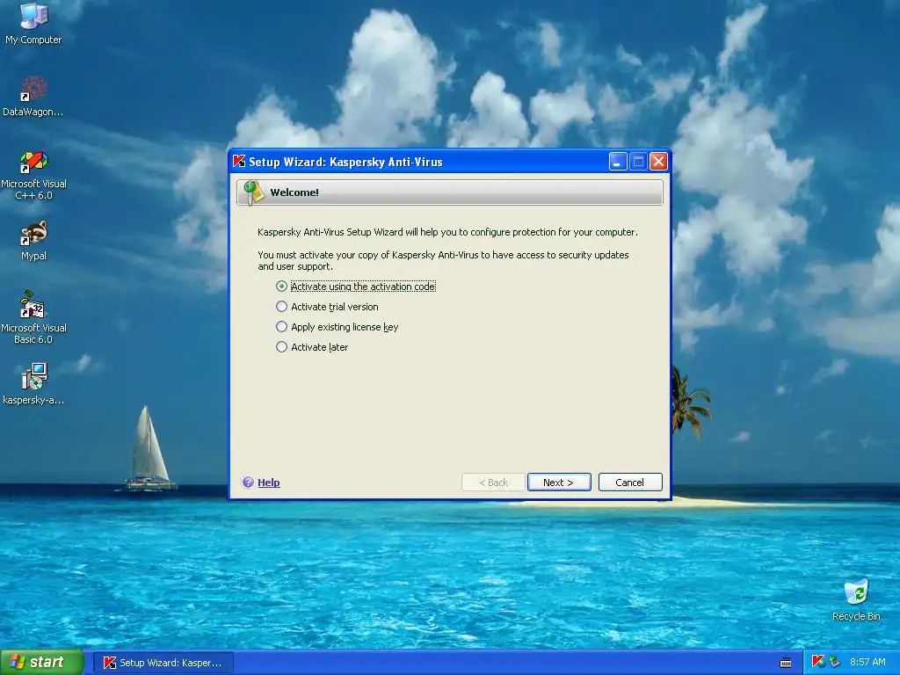This screenshot has width=900, height=675.
Task: Click the keyboard icon on taskbar
Action: click(x=786, y=663)
